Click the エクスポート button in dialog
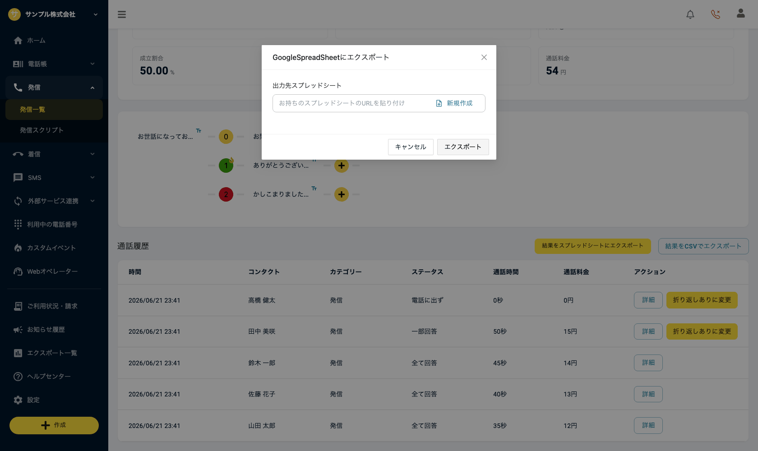The width and height of the screenshot is (758, 451). (x=463, y=147)
